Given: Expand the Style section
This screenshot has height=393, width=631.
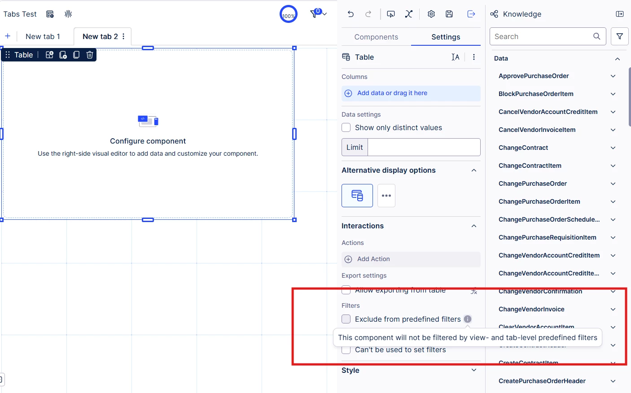Looking at the screenshot, I should point(474,370).
